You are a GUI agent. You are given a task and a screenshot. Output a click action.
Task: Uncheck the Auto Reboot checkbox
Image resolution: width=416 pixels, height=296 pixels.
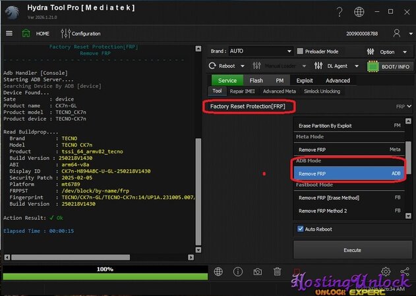tap(301, 230)
